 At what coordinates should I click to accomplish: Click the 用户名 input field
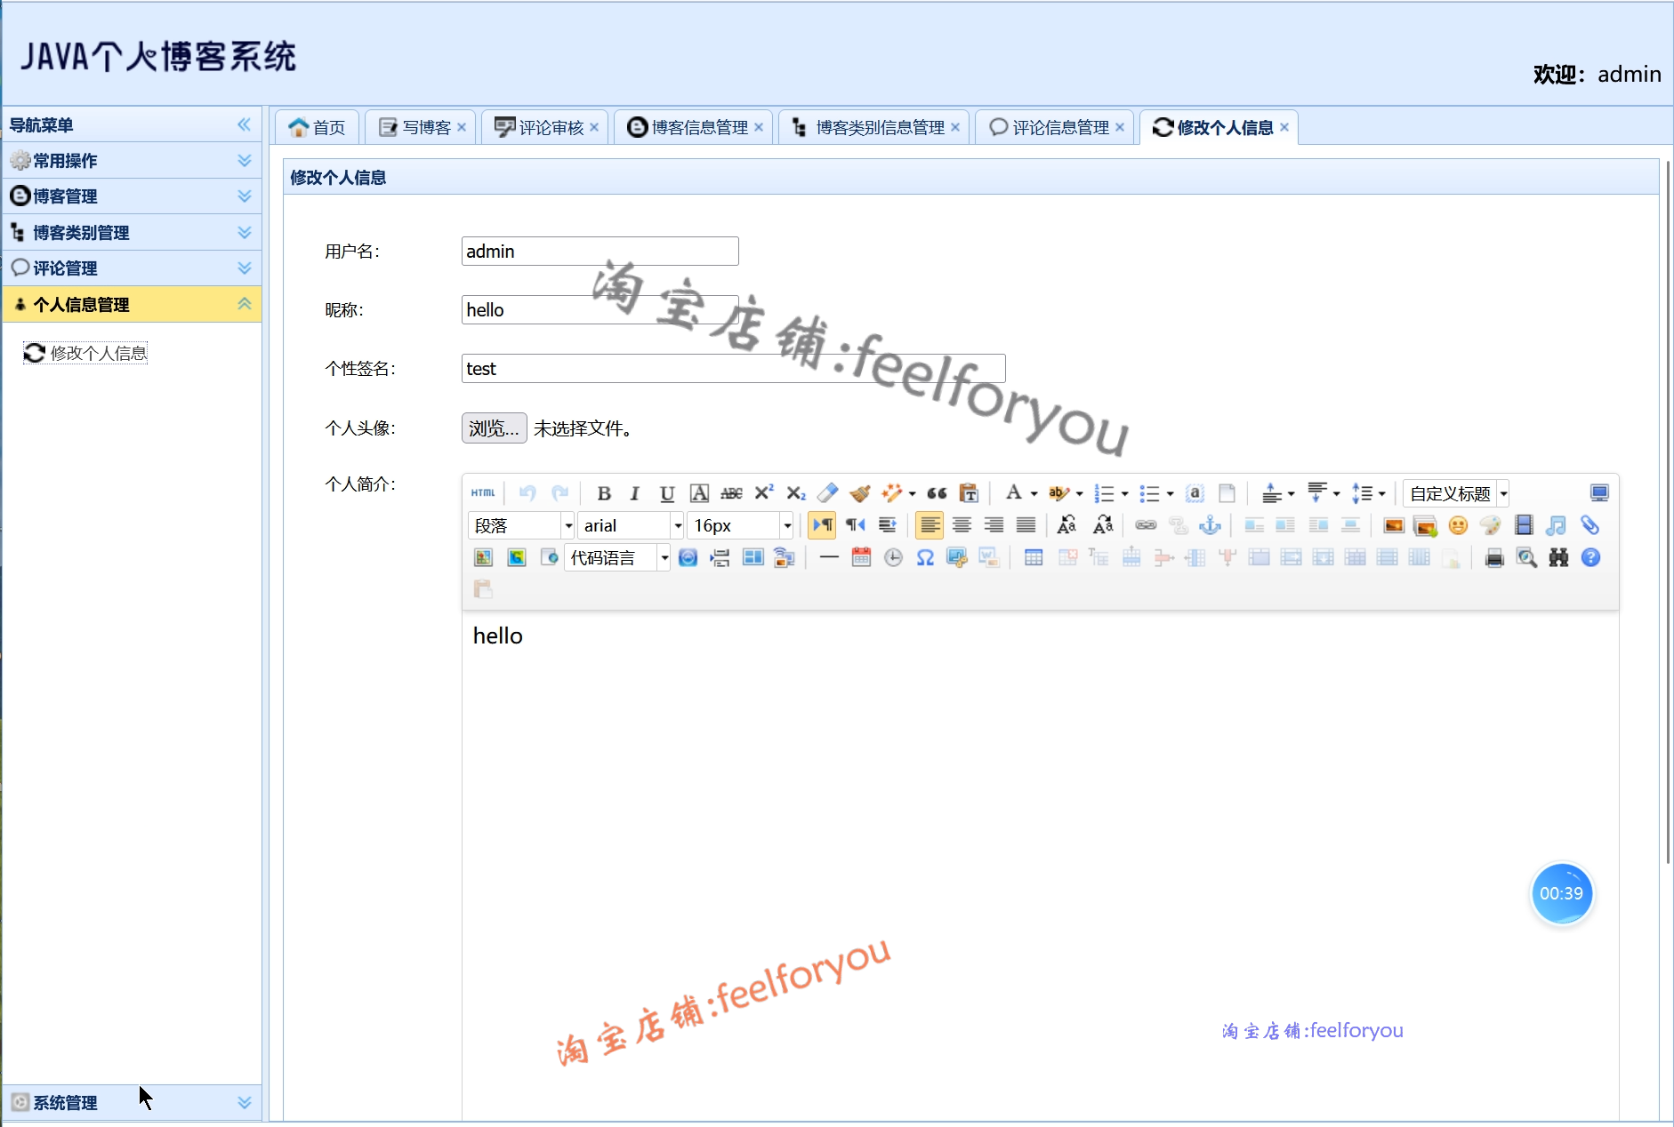(x=600, y=252)
